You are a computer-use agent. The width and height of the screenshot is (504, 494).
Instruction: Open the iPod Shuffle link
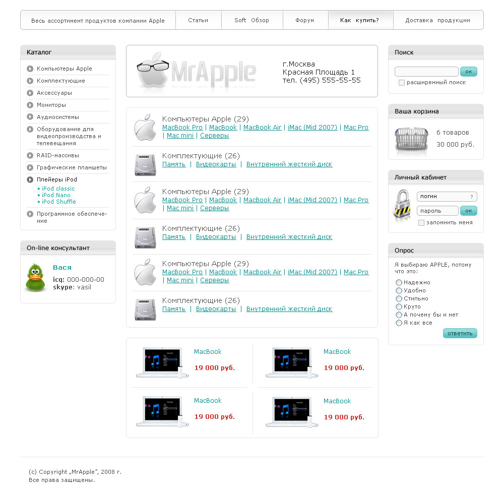pos(59,202)
